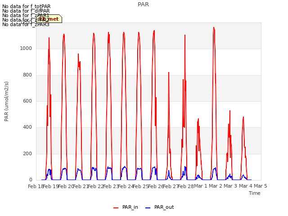Screen dimensions: 288x216
Task: Click the red PAR_in legend swatch
Action: tap(116, 208)
